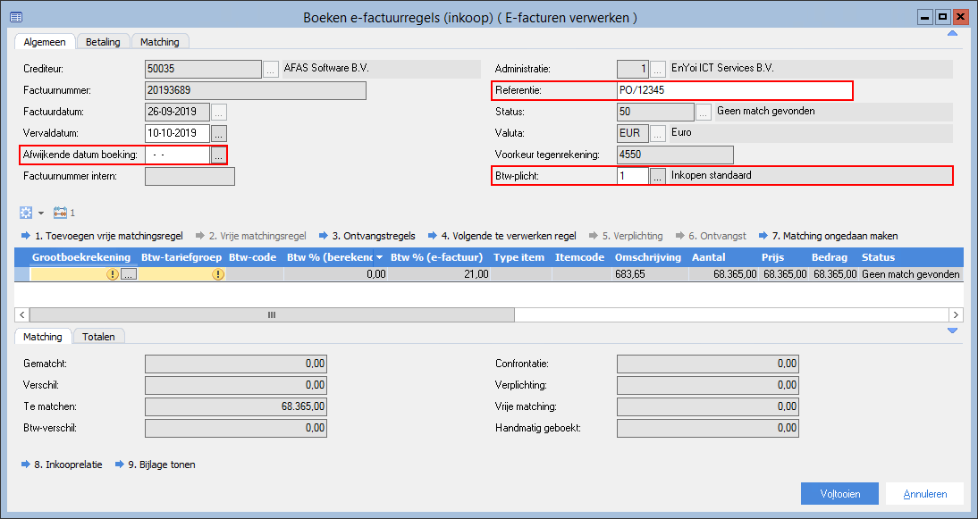
Task: Click 3. Ontvangstregels action
Action: tap(367, 236)
